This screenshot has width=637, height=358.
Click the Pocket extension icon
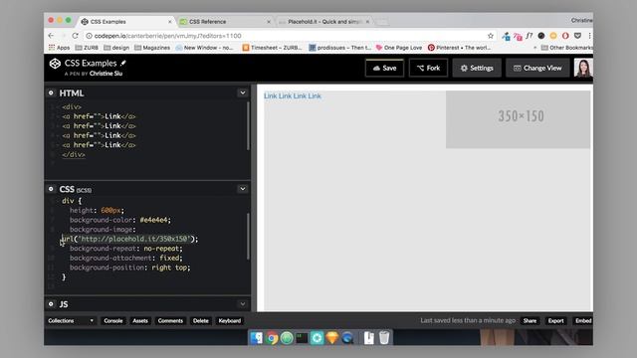(x=577, y=36)
